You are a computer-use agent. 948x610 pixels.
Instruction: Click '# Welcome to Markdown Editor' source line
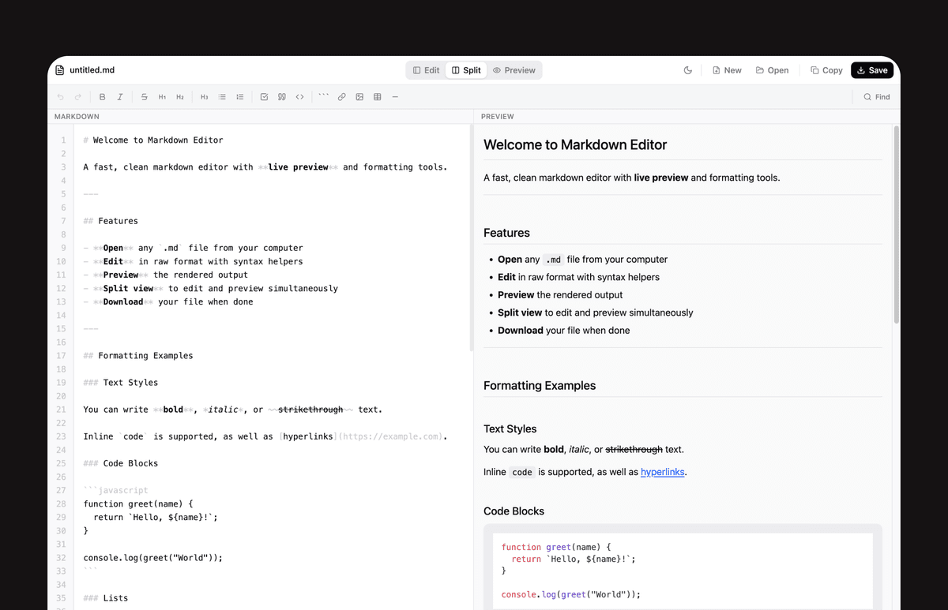click(153, 140)
